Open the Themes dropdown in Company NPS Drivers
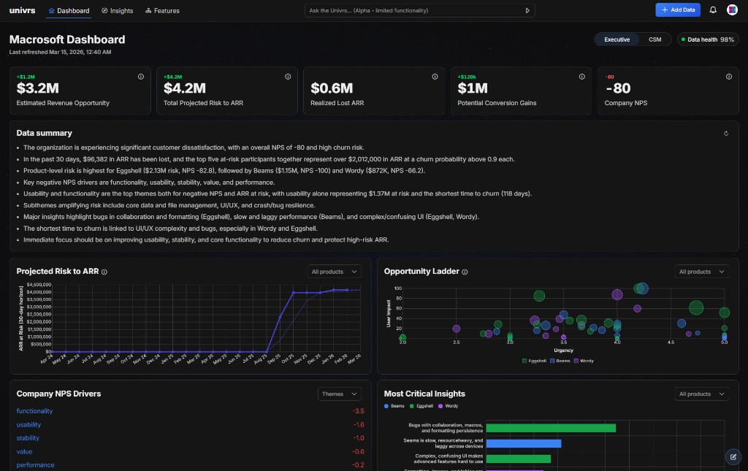Screen dimensions: 748x471 point(339,394)
